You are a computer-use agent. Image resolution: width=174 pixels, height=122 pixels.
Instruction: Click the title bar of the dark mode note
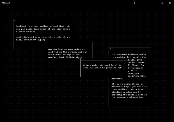point(104,59)
